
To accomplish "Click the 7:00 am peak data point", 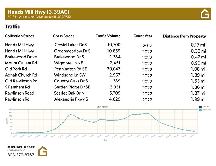I will pyautogui.click(x=71, y=115).
